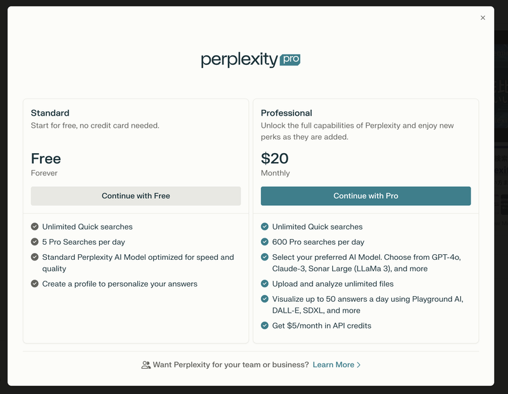508x394 pixels.
Task: Click checkmark beside Create a profile feature
Action: point(35,284)
